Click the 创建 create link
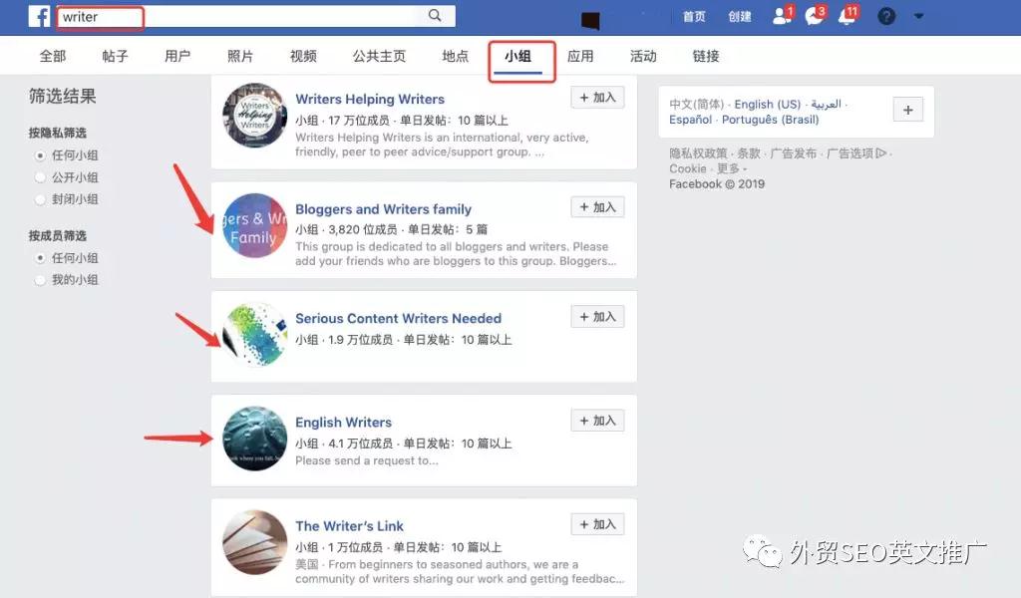This screenshot has height=598, width=1021. pos(740,16)
